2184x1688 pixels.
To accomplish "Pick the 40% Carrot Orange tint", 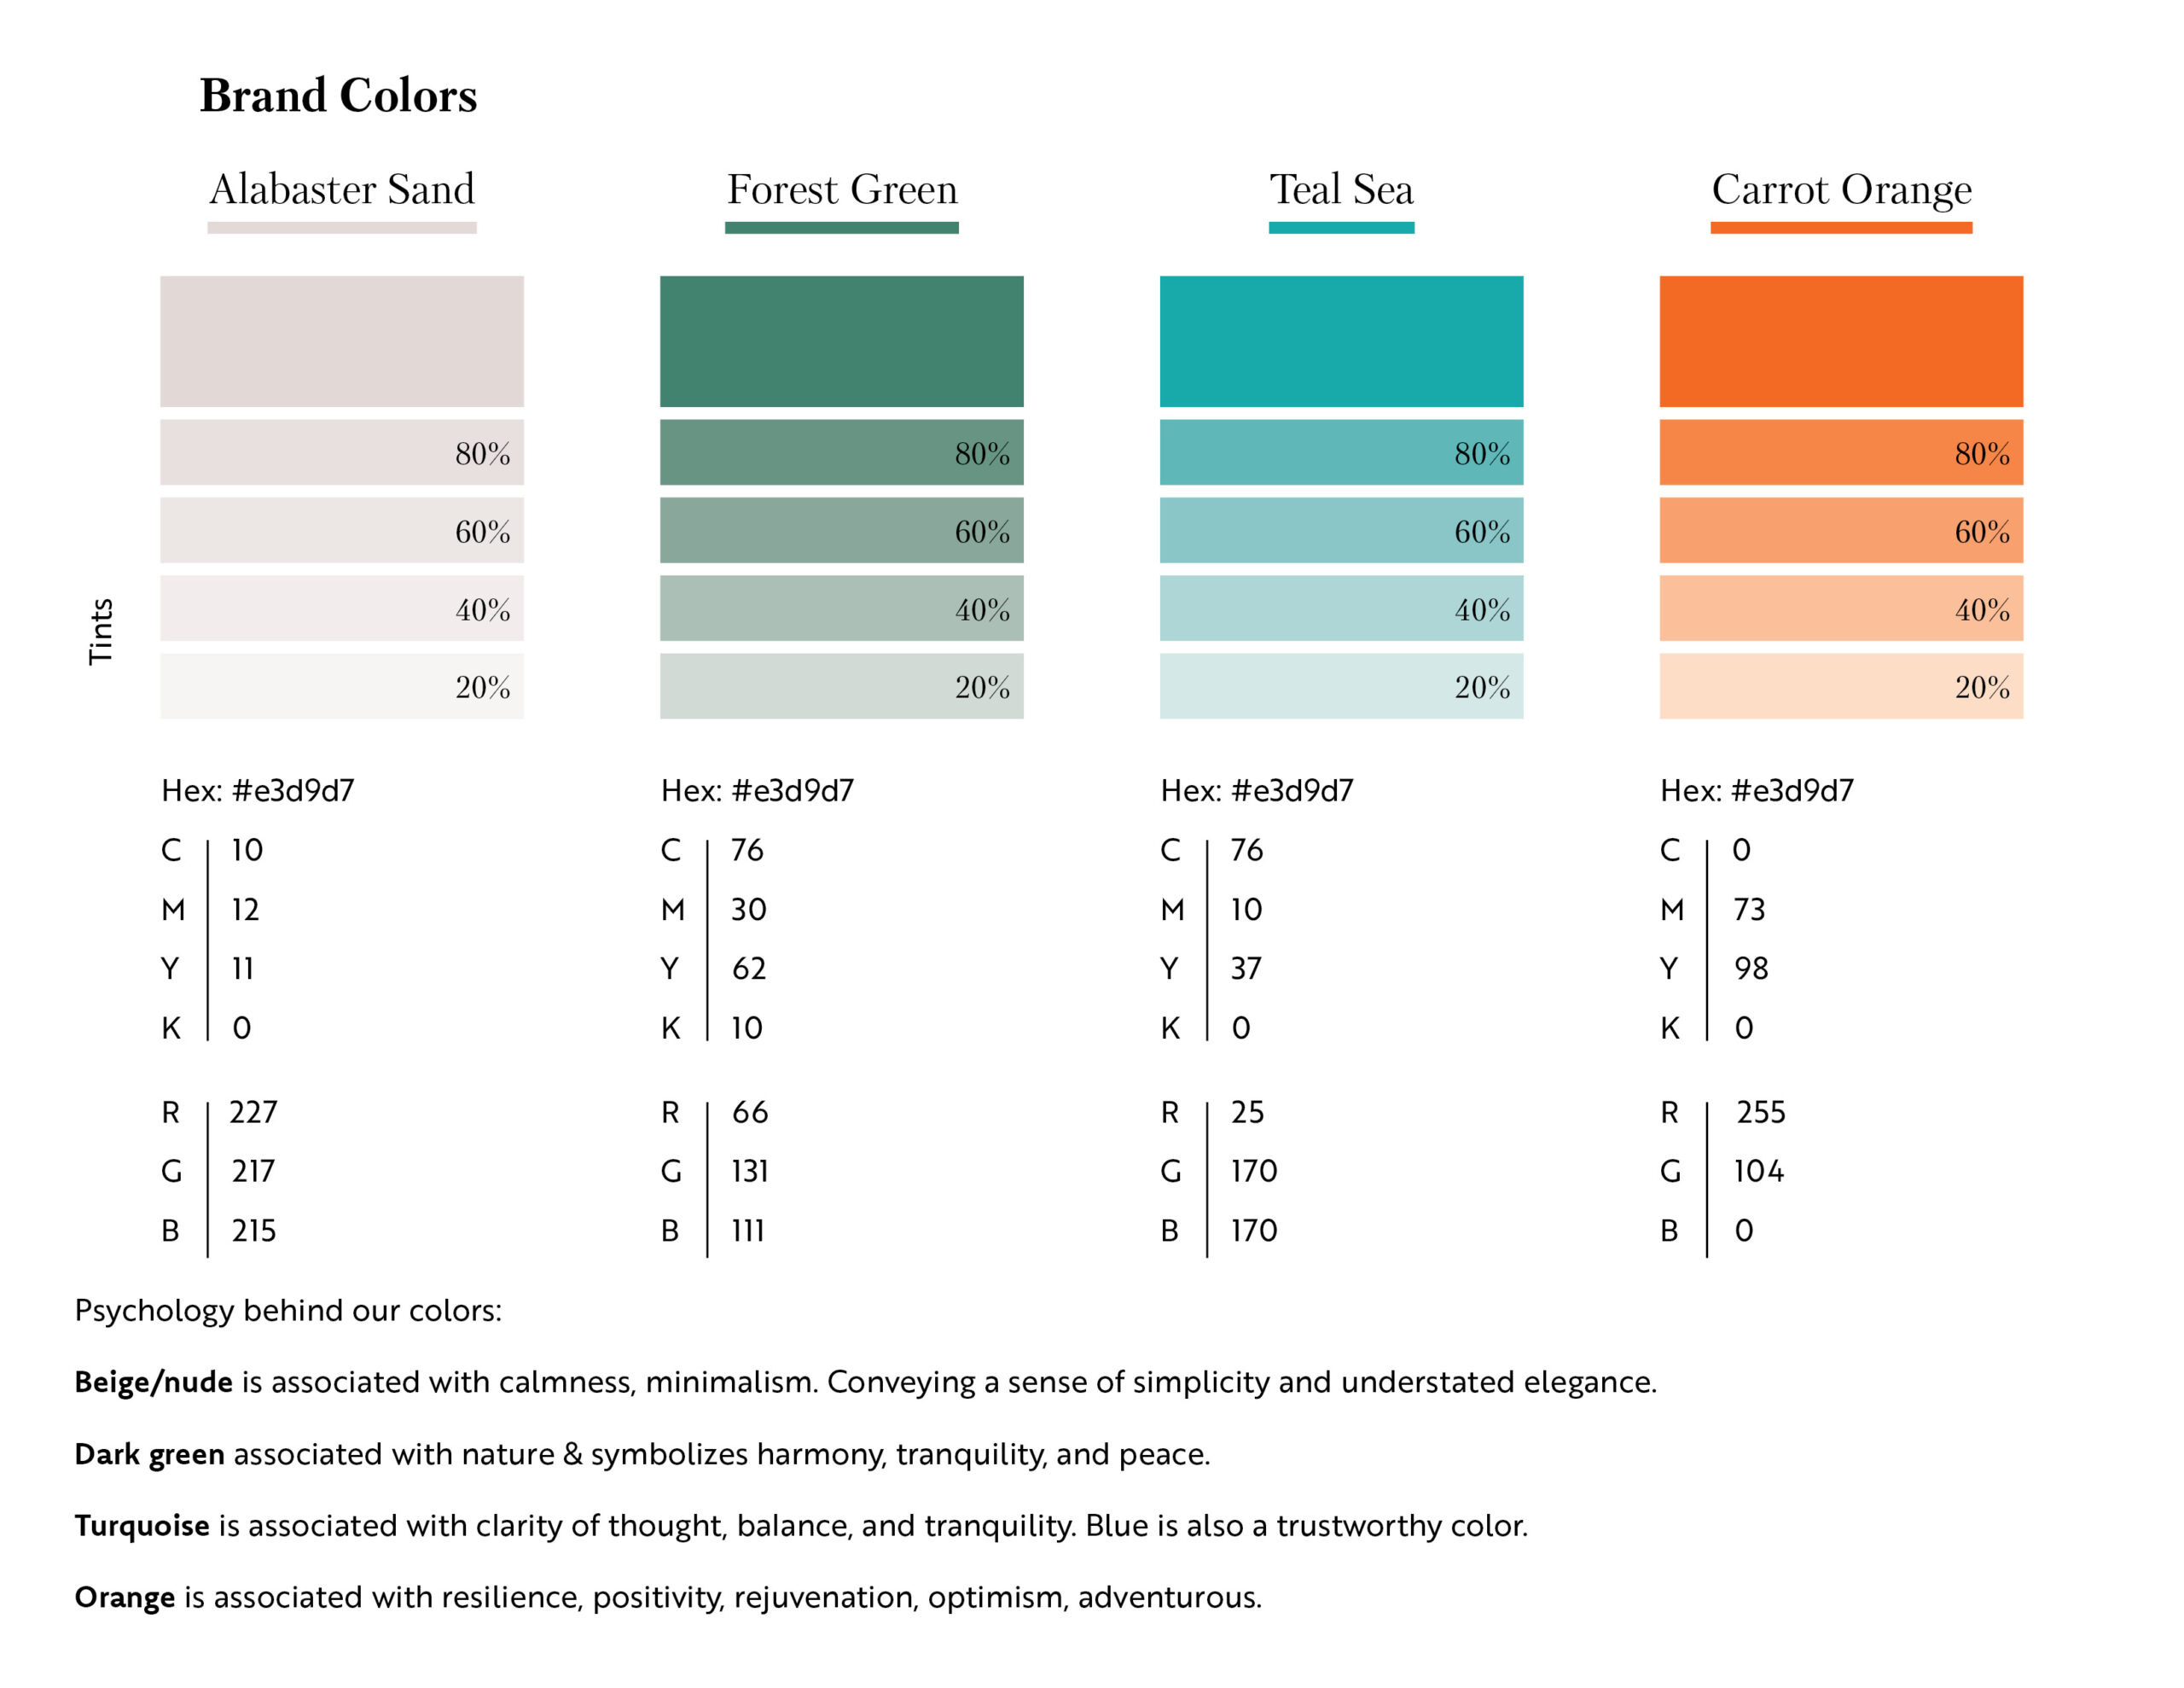I will tap(1841, 608).
